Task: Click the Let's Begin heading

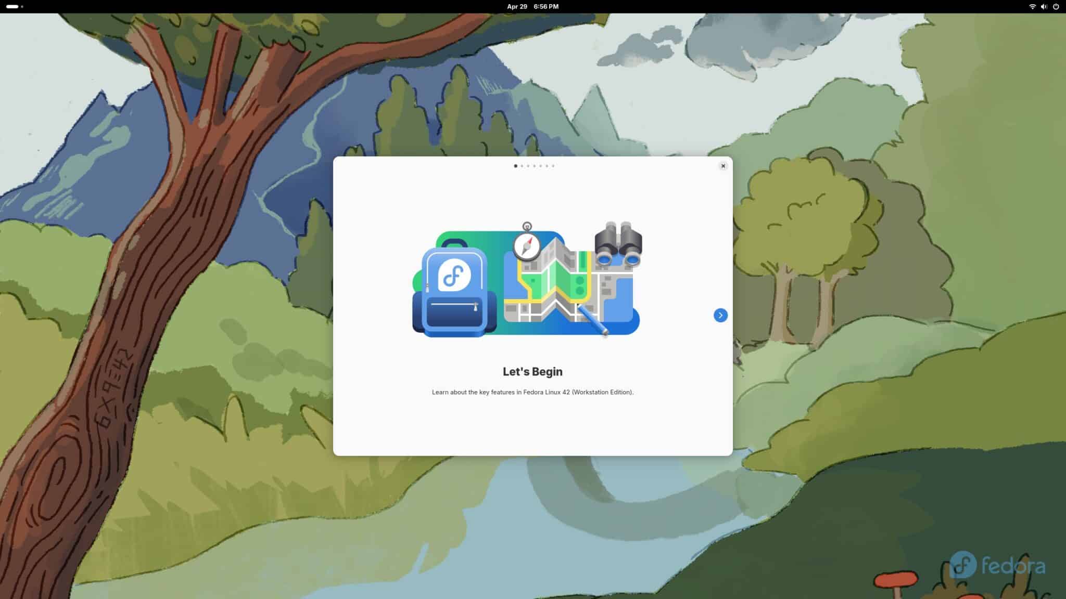Action: pyautogui.click(x=532, y=371)
